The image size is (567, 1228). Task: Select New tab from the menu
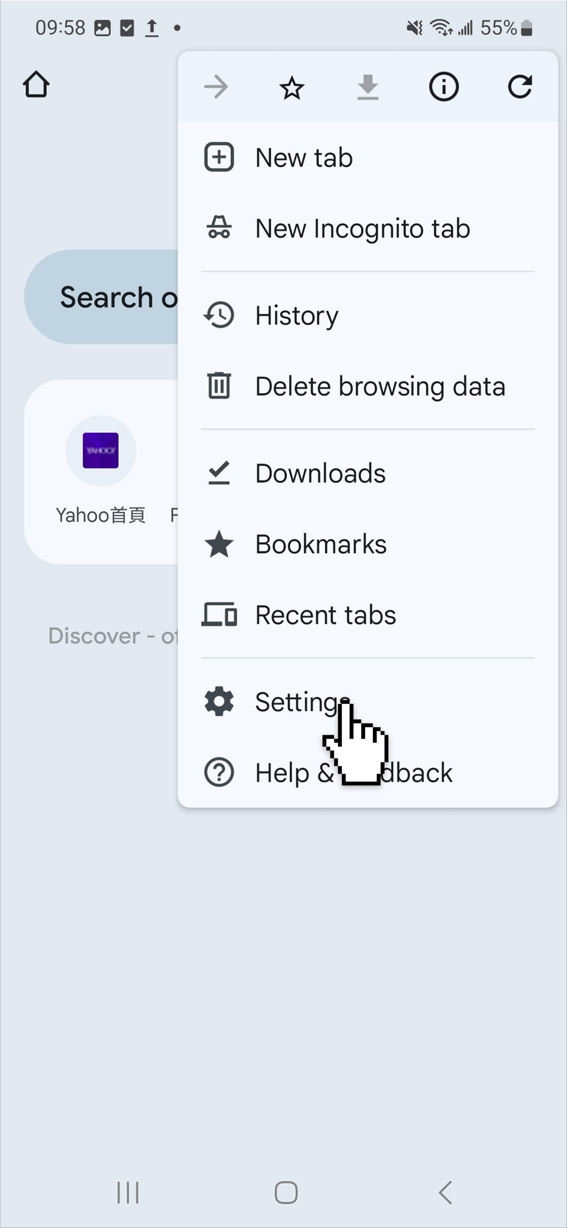click(367, 157)
